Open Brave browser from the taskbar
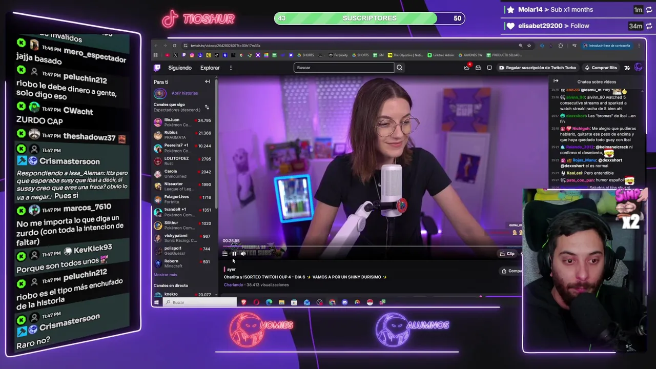656x369 pixels. click(244, 302)
